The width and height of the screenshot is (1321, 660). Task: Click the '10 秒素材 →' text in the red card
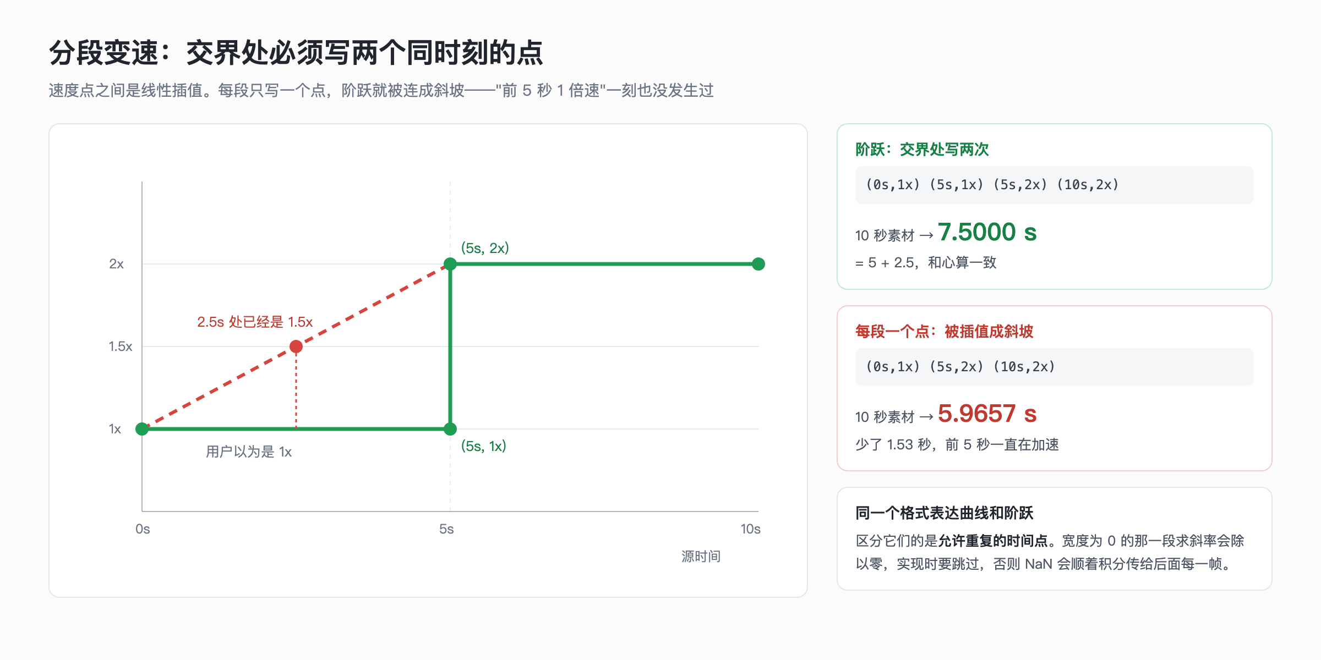pyautogui.click(x=894, y=417)
